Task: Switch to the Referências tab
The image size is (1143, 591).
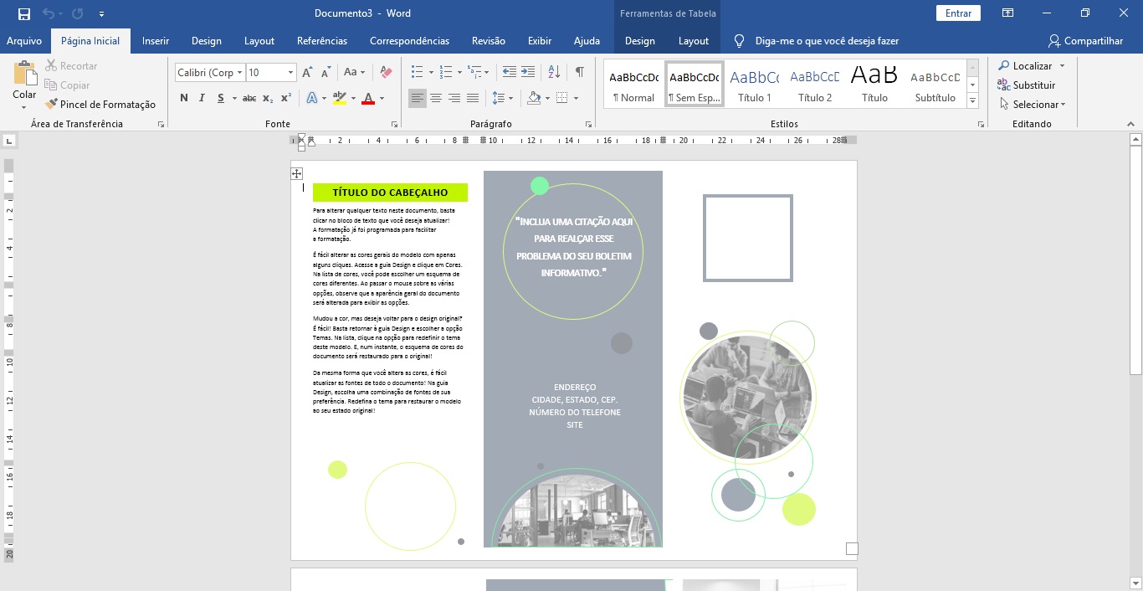Action: [322, 41]
